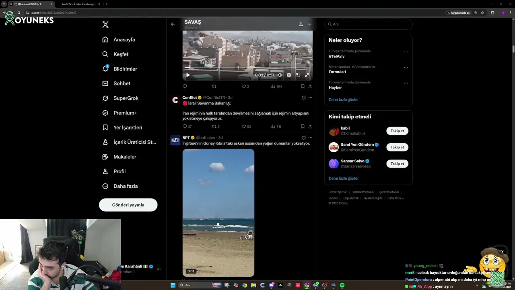Follow Sansar Salvo account
This screenshot has height=290, width=515.
point(397,164)
